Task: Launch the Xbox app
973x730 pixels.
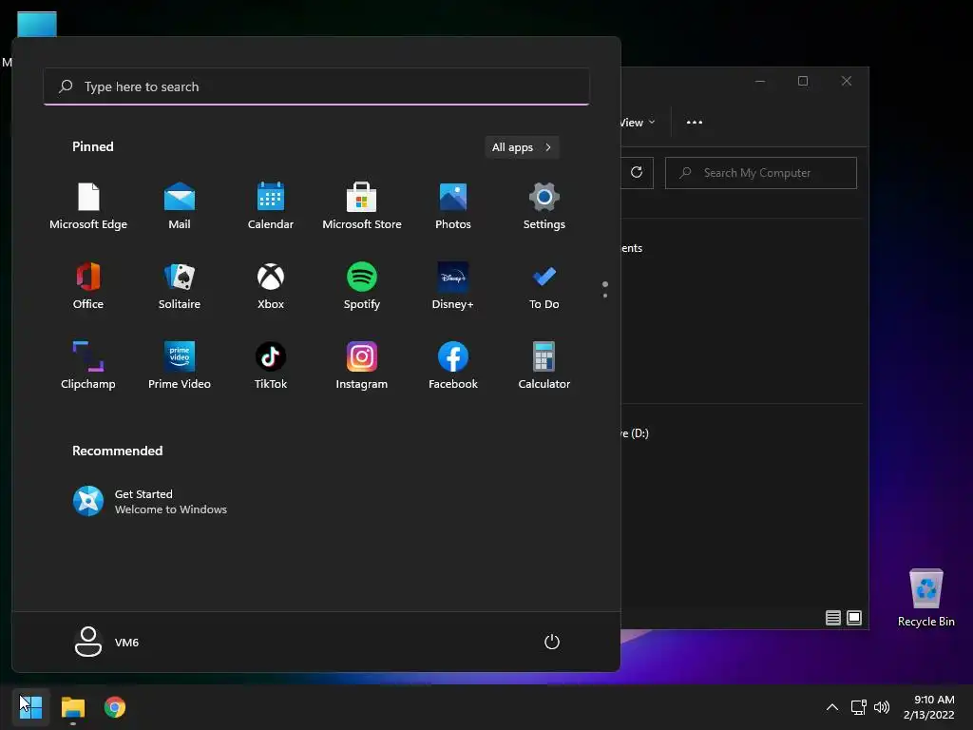Action: point(271,286)
